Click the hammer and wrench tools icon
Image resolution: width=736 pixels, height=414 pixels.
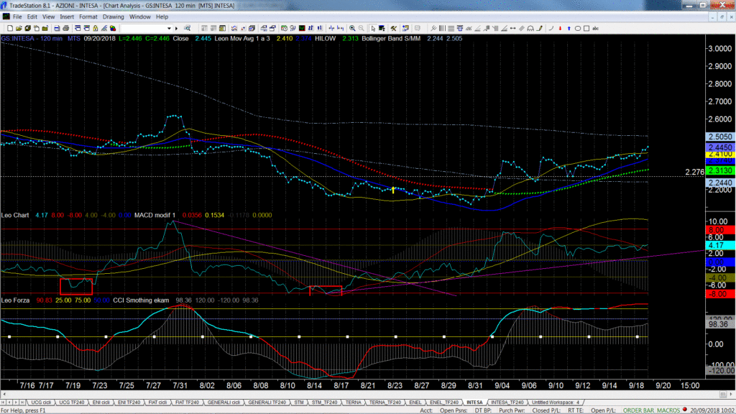(x=393, y=28)
